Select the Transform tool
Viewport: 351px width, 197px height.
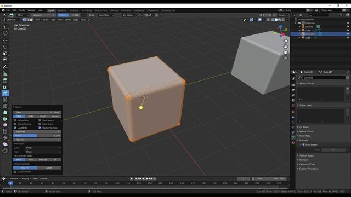5,60
